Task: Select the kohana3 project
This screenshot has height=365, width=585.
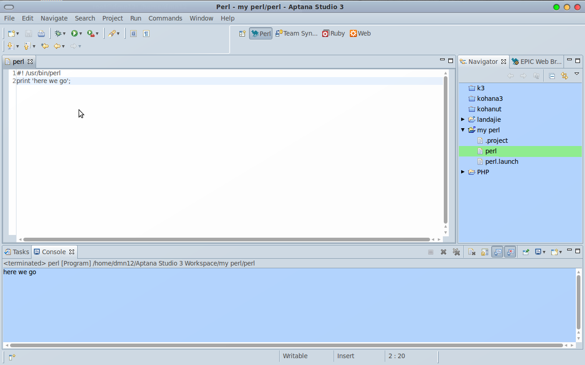Action: [490, 99]
